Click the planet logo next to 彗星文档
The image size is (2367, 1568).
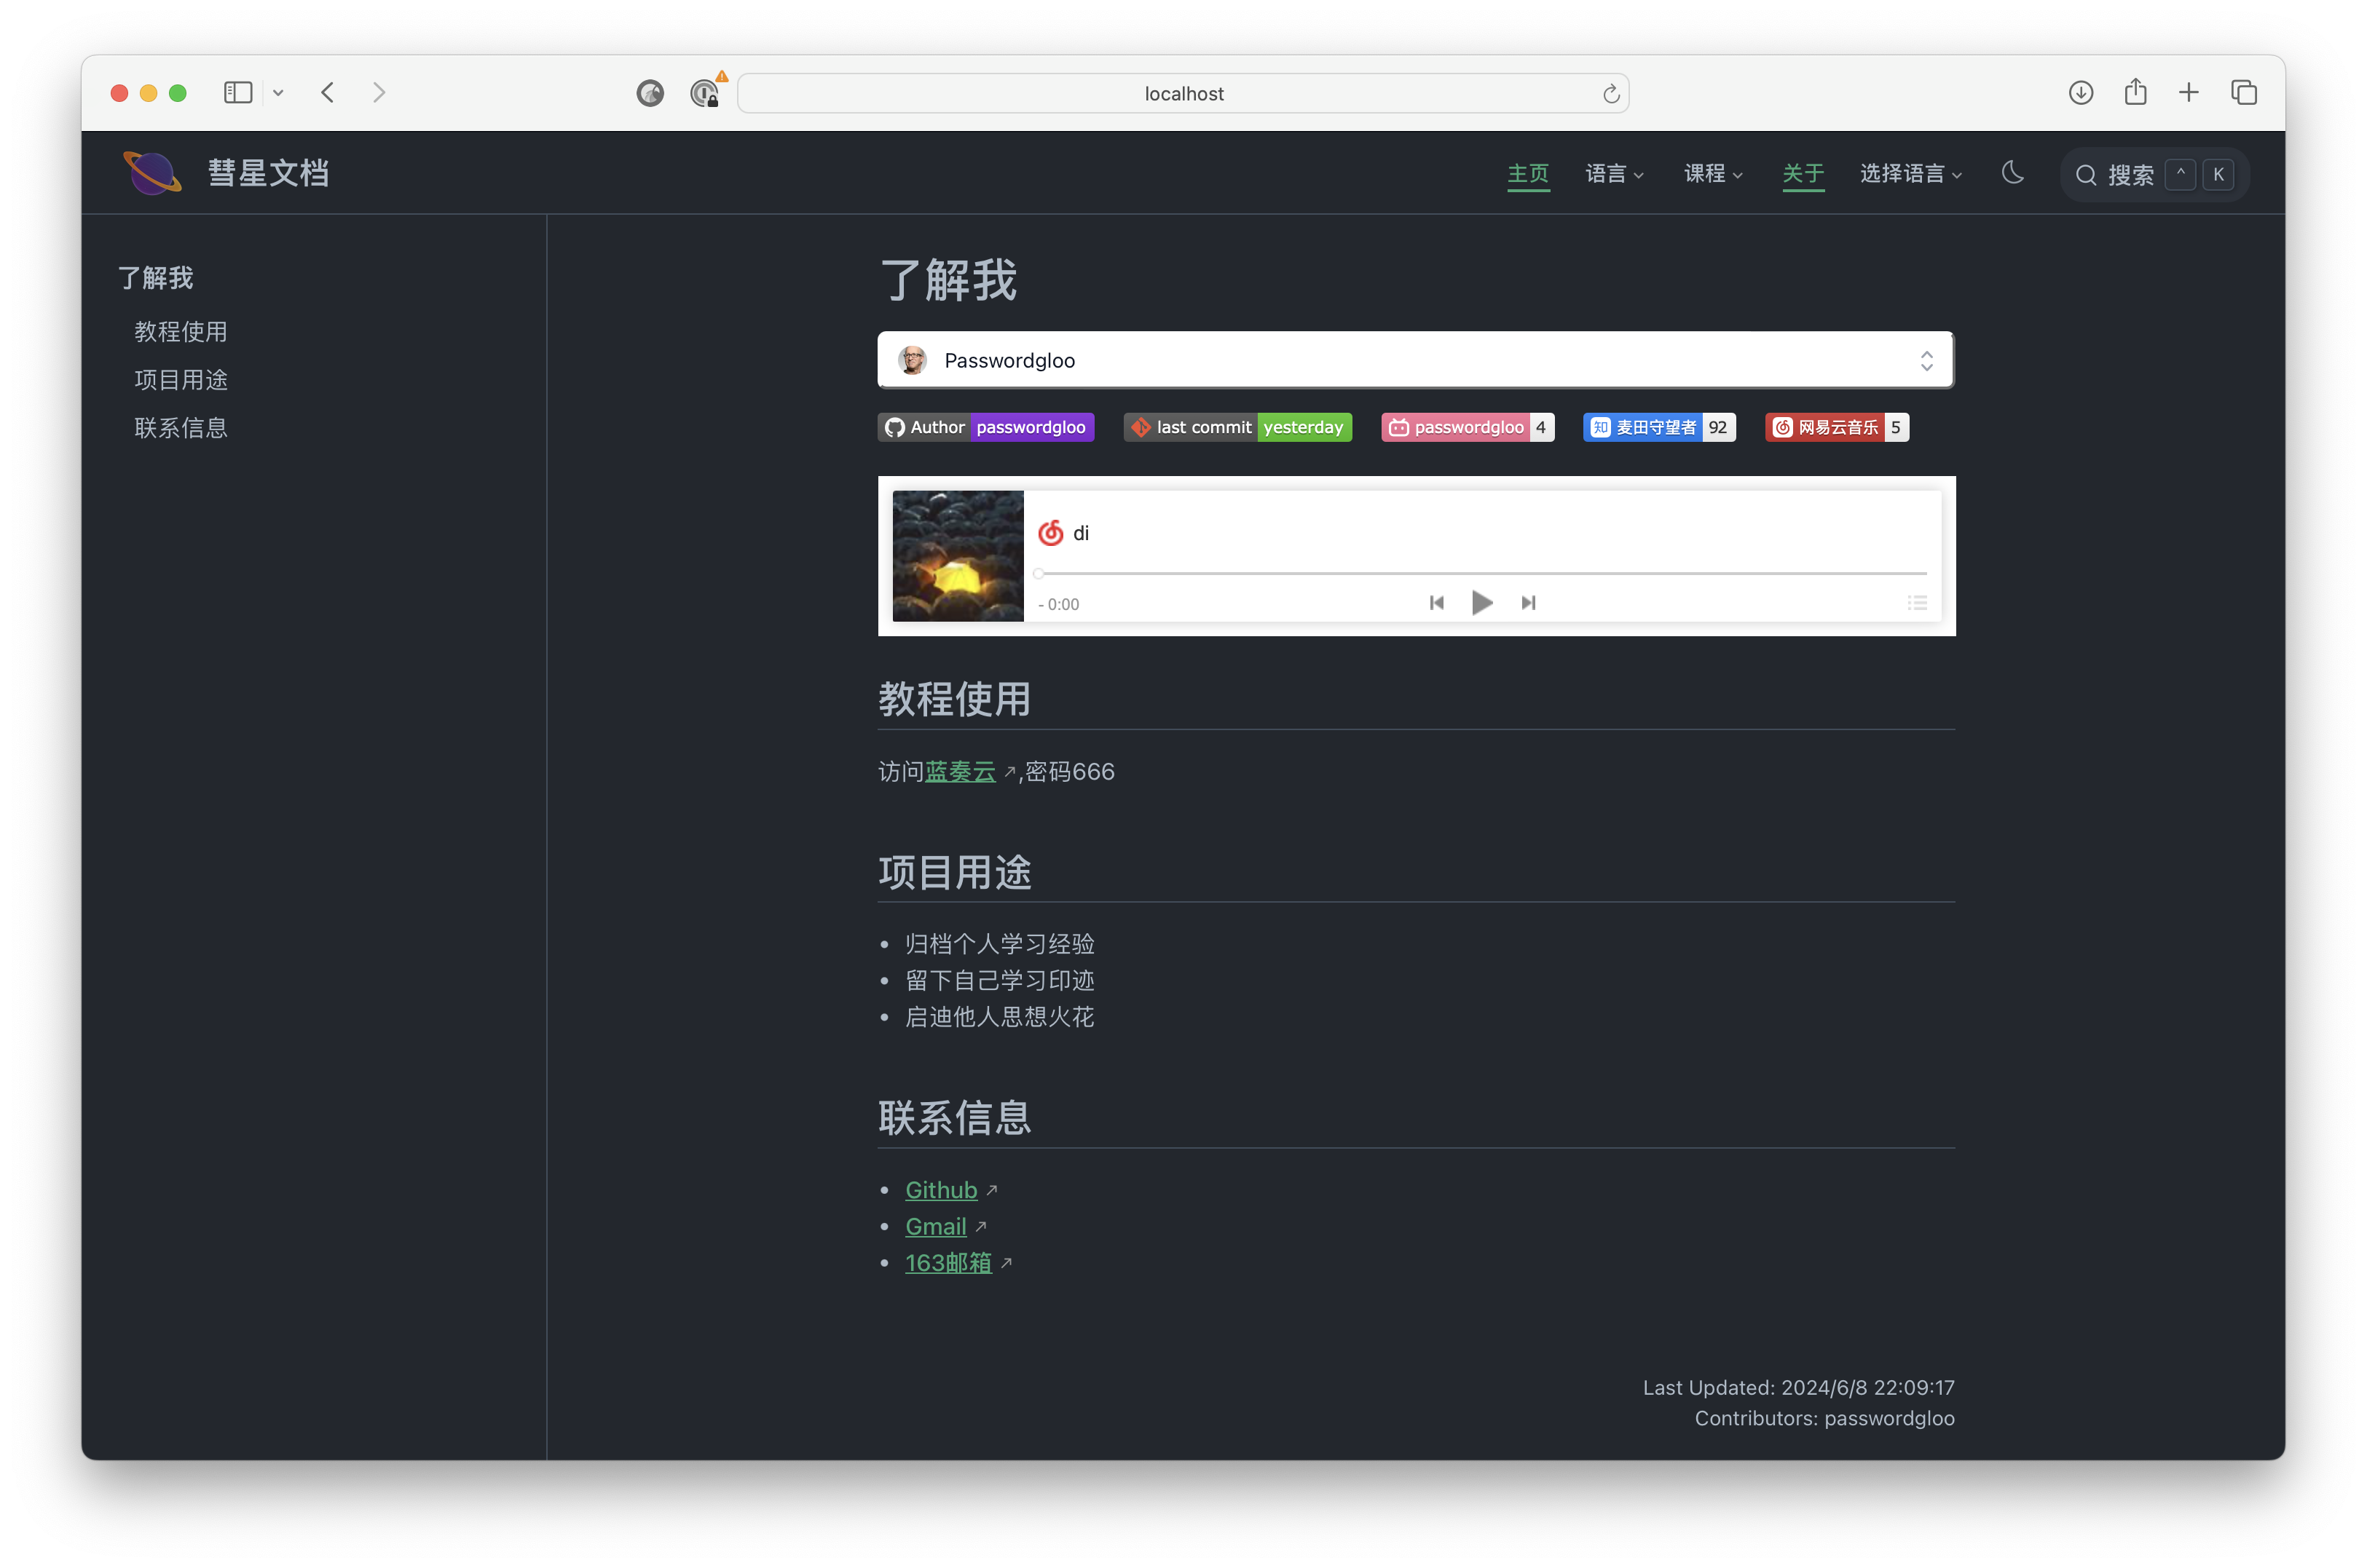coord(152,172)
